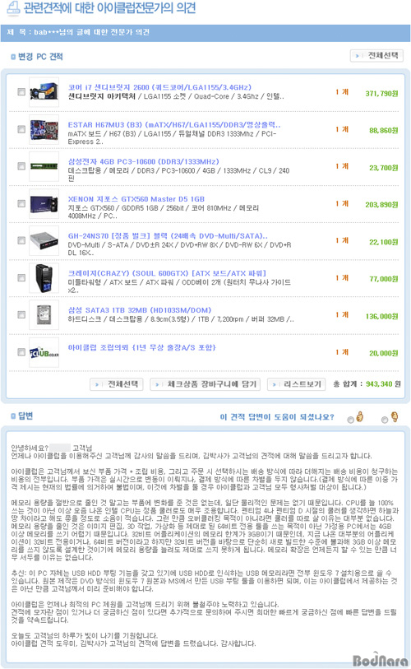Click the GH-24NS70 DVD drive image
This screenshot has height=669, width=411.
pyautogui.click(x=44, y=240)
